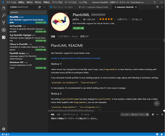This screenshot has height=136, width=165.
Task: Open the デバッグ(D) menu
Action: 57,2
